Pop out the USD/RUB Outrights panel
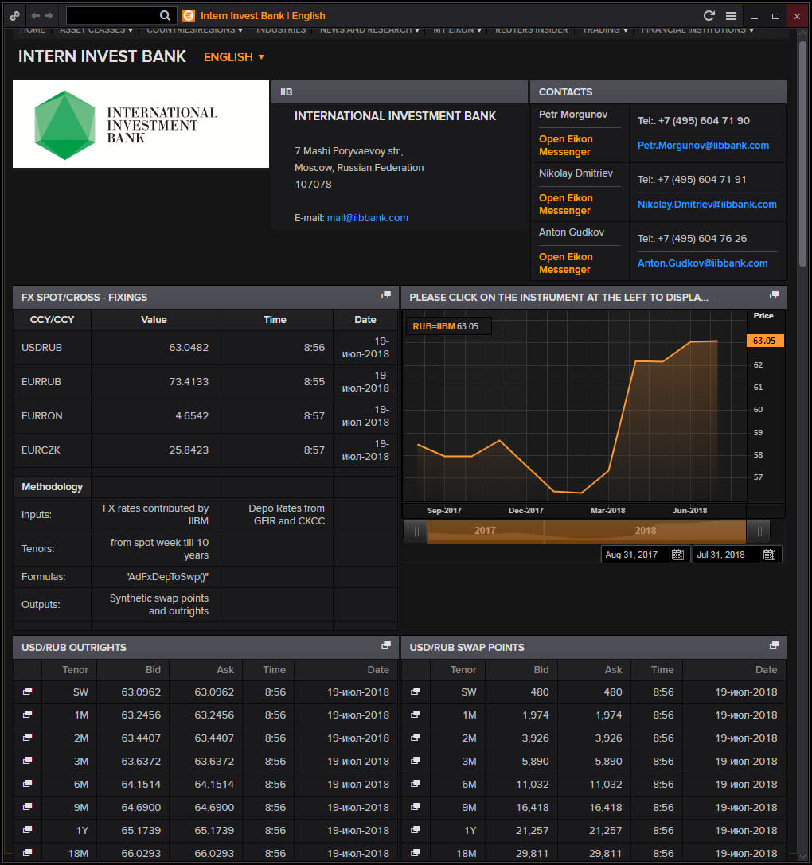 pyautogui.click(x=386, y=645)
